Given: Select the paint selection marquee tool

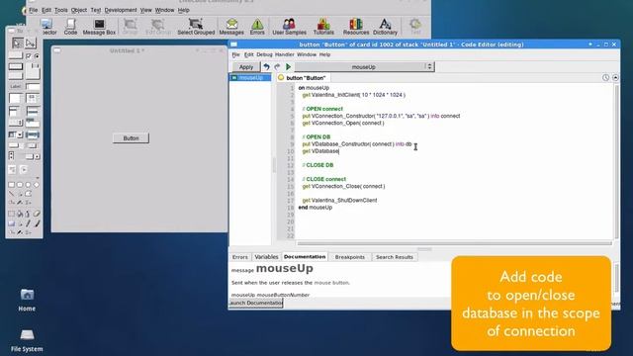Looking at the screenshot, I should click(11, 214).
